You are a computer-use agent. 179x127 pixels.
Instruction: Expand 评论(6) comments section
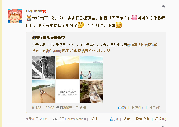(x=161, y=119)
